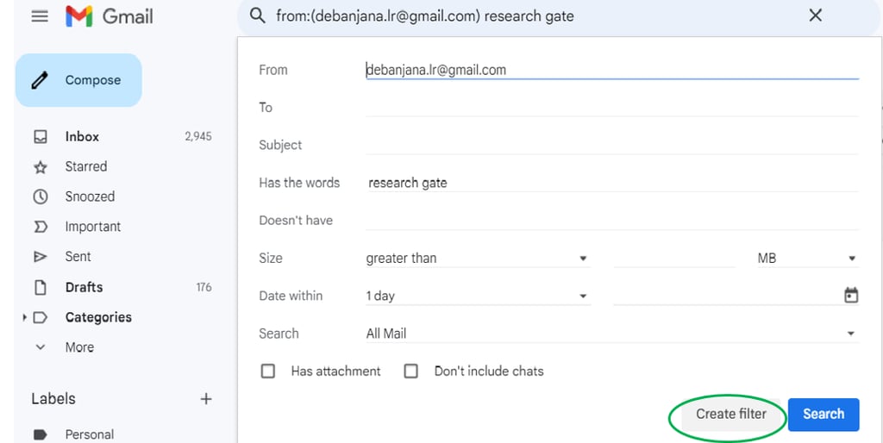This screenshot has width=883, height=443.
Task: Open the date picker calendar icon
Action: click(x=851, y=295)
